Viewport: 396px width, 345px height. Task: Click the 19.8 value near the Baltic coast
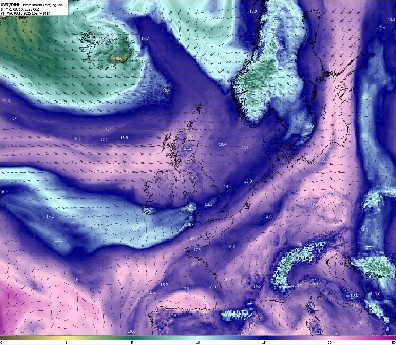point(325,160)
